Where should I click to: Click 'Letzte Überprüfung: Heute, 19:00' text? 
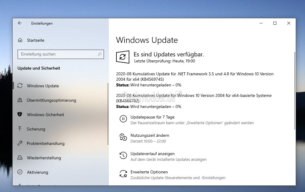tap(165, 61)
